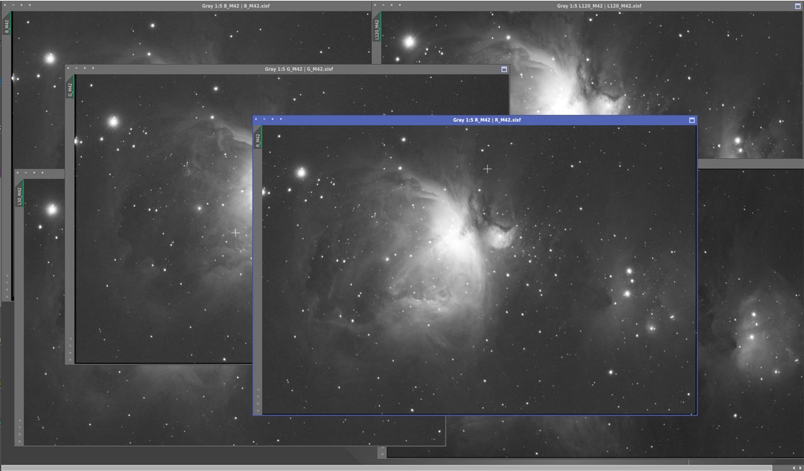Image resolution: width=804 pixels, height=471 pixels.
Task: Minimize the B_M42 image window
Action: coord(13,5)
